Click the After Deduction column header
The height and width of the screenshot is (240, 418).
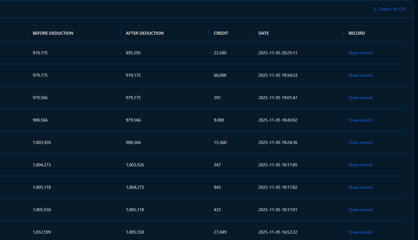pos(144,33)
